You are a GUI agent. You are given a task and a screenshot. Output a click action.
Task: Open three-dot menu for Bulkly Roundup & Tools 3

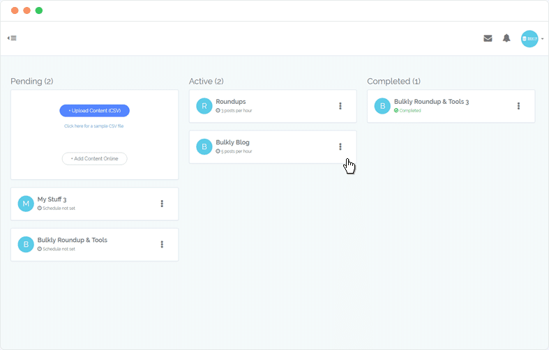[x=518, y=106]
